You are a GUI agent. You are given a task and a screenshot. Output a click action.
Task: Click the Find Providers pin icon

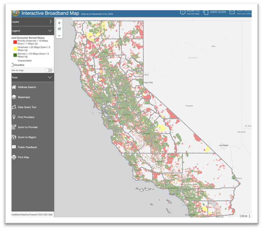[x=14, y=117]
